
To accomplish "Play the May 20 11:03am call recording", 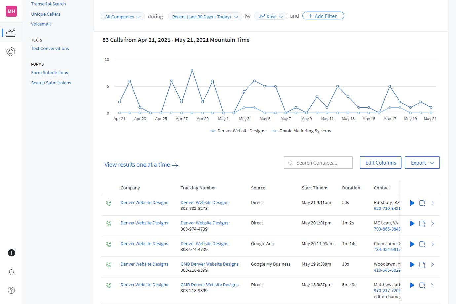I will (412, 244).
